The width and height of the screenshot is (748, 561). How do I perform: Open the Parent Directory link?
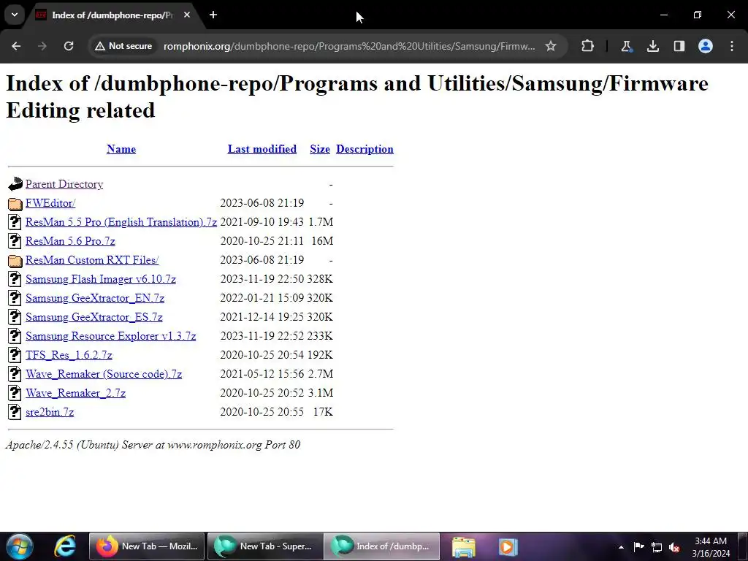64,184
